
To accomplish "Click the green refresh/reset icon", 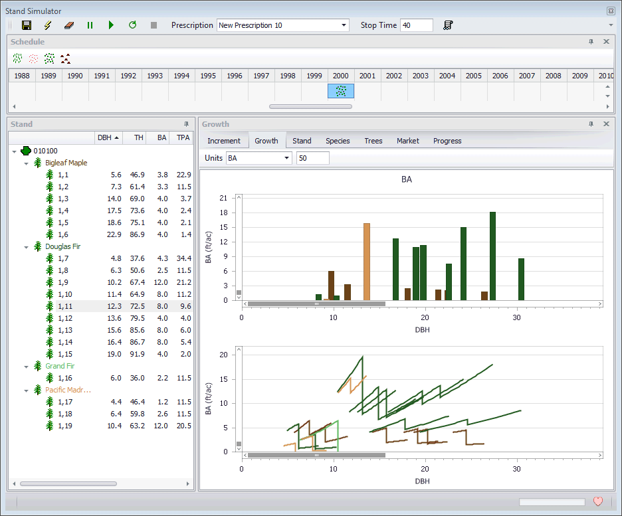I will point(132,25).
